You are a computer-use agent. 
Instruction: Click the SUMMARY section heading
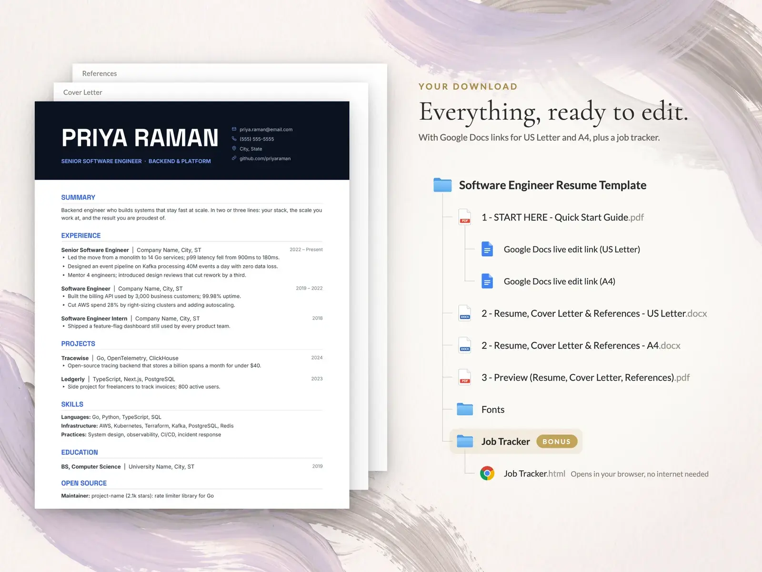(x=78, y=197)
